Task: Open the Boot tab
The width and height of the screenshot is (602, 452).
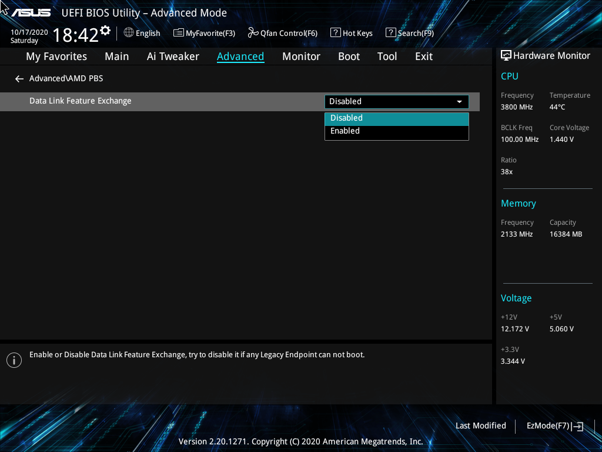Action: pos(349,56)
